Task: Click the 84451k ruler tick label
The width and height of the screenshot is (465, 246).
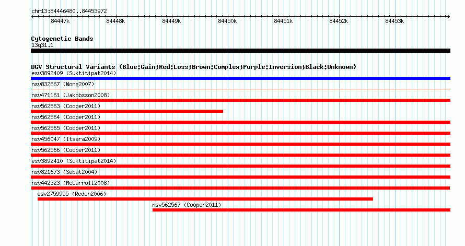Action: 283,21
